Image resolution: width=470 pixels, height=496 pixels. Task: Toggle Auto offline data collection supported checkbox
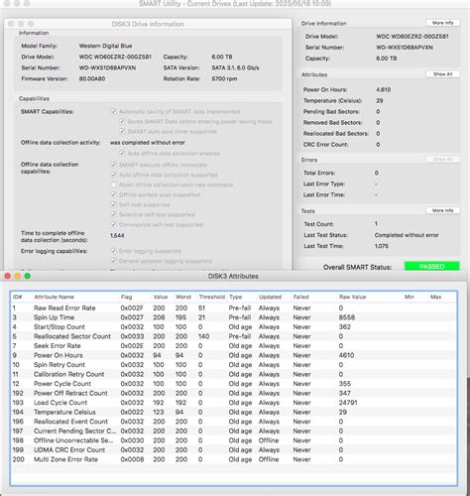[x=113, y=175]
